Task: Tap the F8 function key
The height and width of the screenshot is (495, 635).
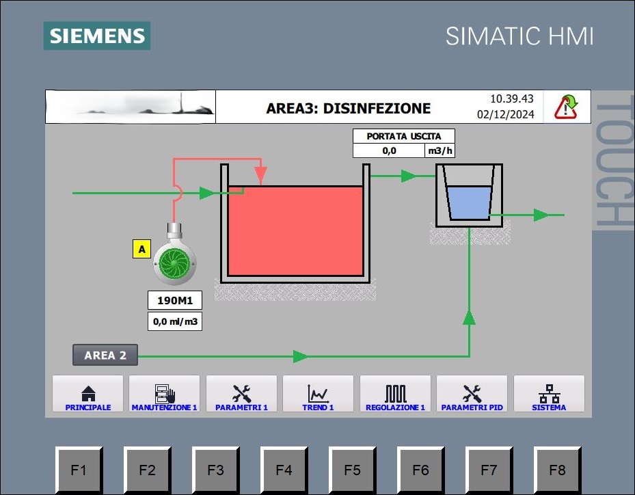Action: (557, 470)
